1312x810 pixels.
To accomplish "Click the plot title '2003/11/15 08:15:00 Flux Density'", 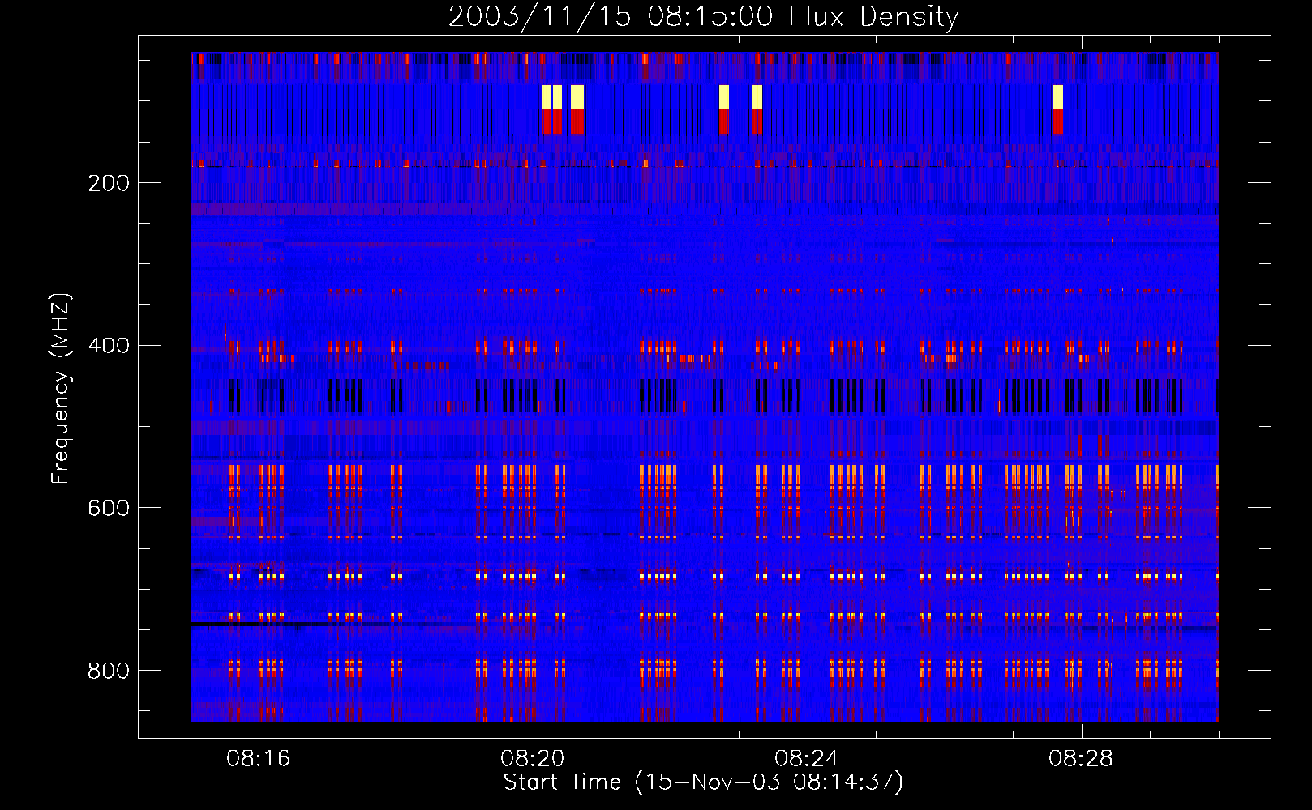I will pos(703,16).
